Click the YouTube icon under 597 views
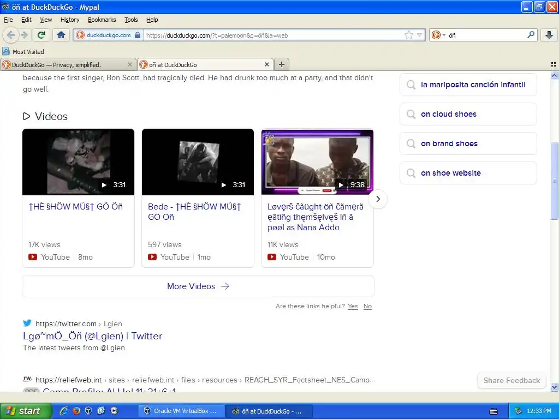This screenshot has height=419, width=559. pyautogui.click(x=152, y=257)
